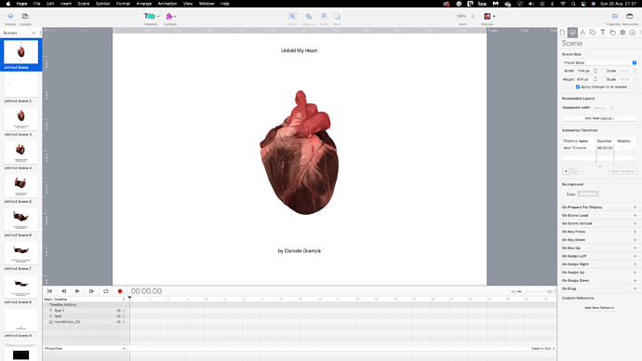Open the Element inspector tab
Viewport: 642px width, 361px height.
(x=593, y=33)
